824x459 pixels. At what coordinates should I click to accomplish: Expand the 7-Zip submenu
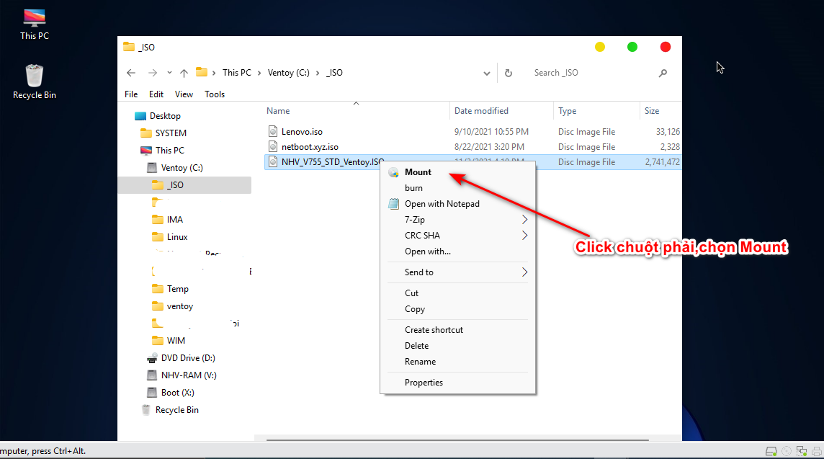457,220
